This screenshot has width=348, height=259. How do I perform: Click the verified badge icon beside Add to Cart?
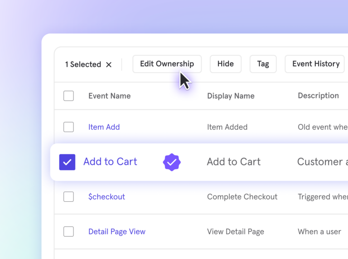tap(172, 162)
